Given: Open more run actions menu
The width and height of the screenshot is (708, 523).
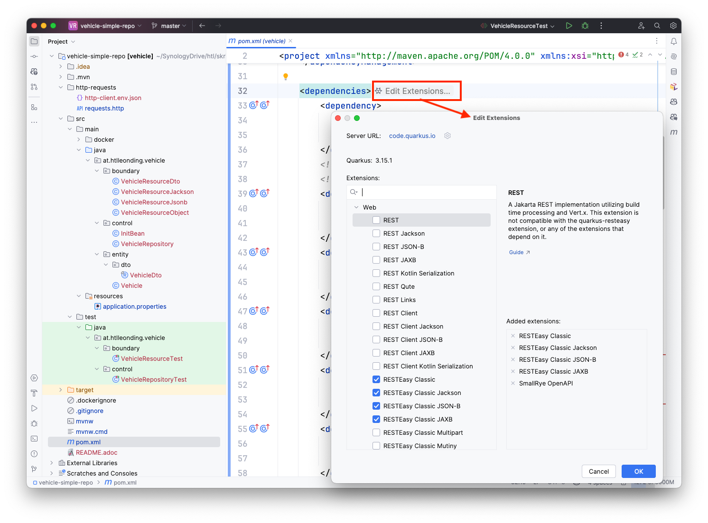Looking at the screenshot, I should tap(601, 26).
